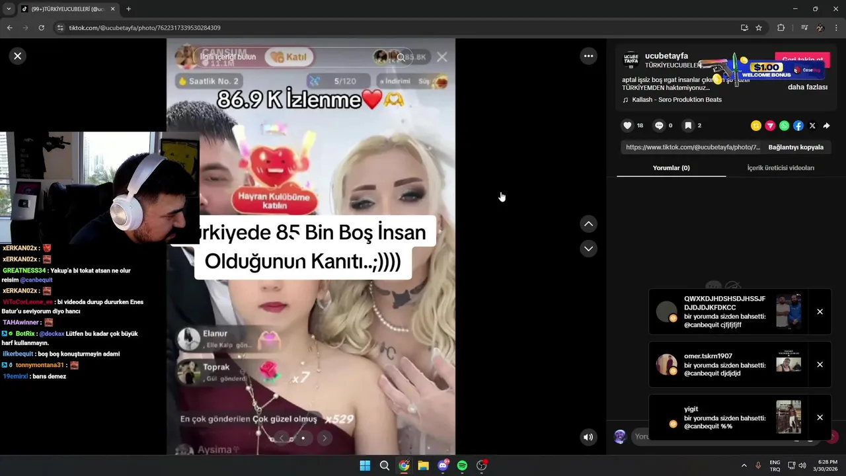Open Chrome profile avatar
The width and height of the screenshot is (846, 476).
[820, 28]
